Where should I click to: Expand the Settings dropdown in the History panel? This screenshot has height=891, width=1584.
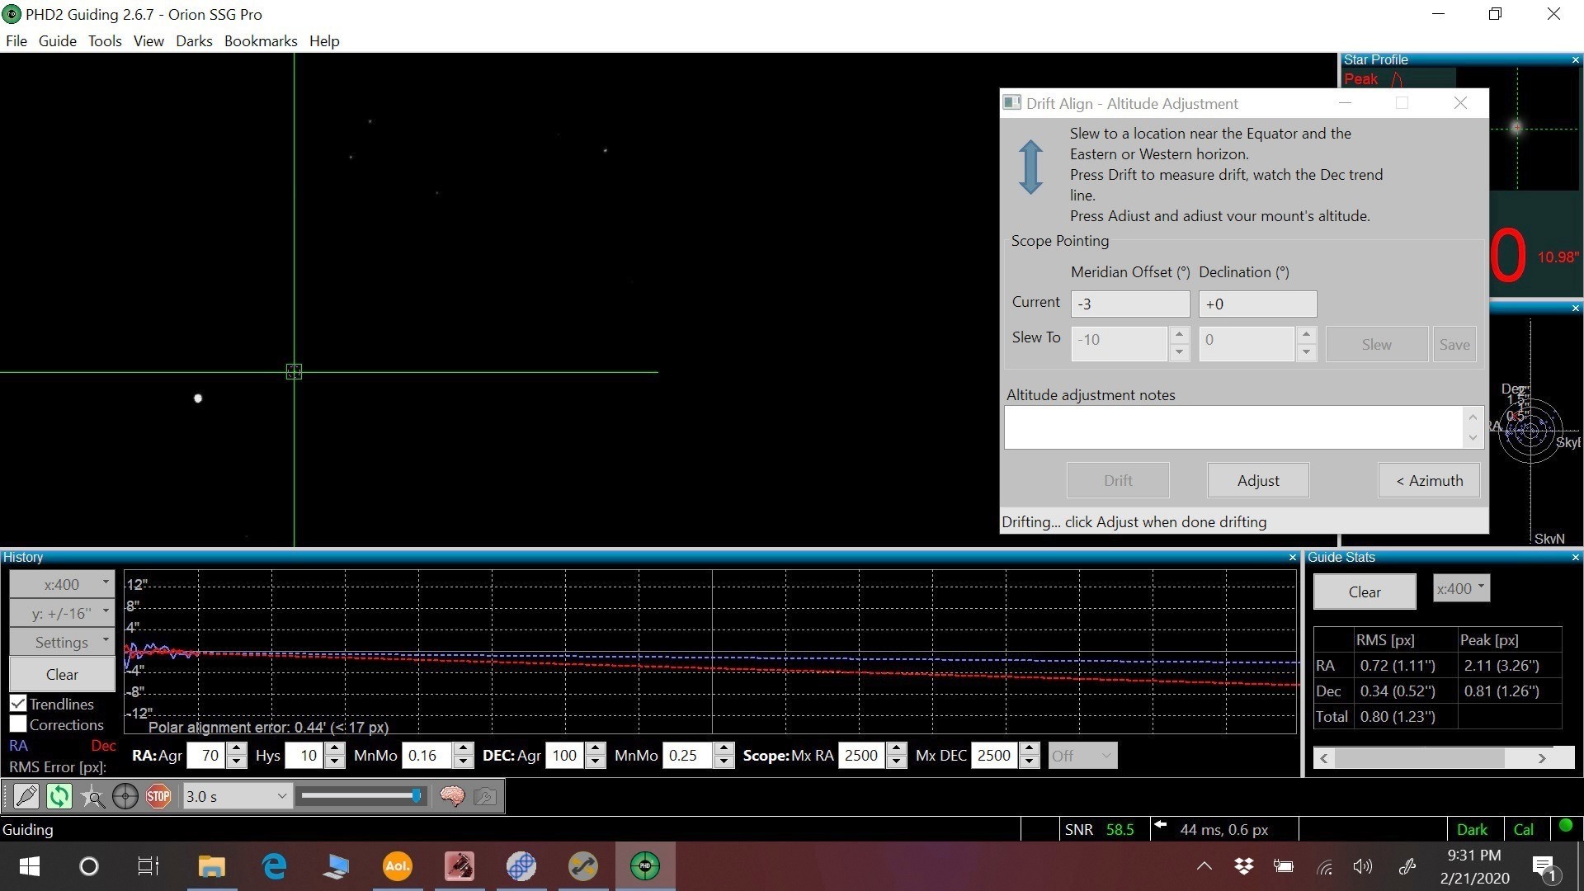tap(61, 642)
